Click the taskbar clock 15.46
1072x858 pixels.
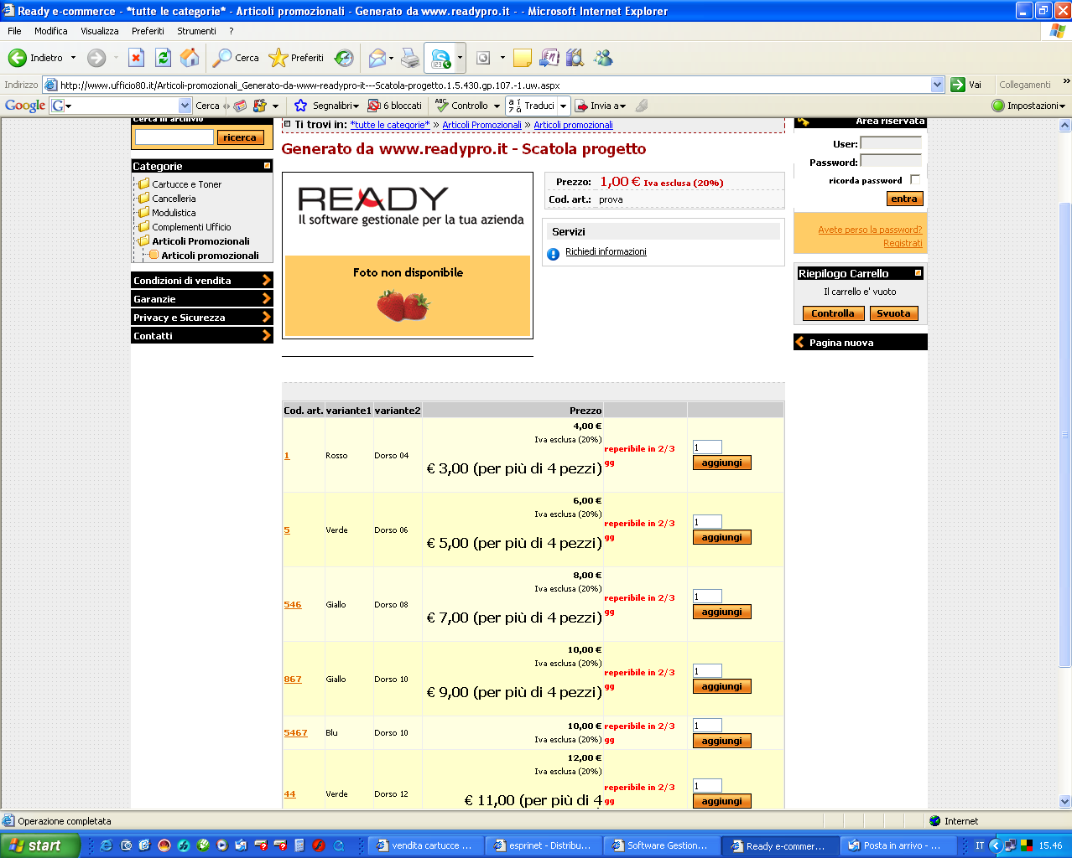(1050, 845)
